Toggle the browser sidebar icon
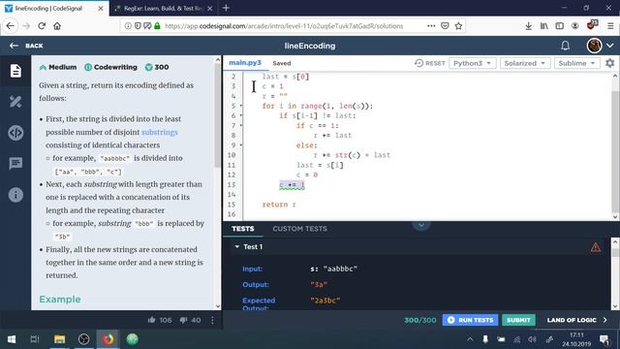This screenshot has height=349, width=620. pyautogui.click(x=559, y=26)
